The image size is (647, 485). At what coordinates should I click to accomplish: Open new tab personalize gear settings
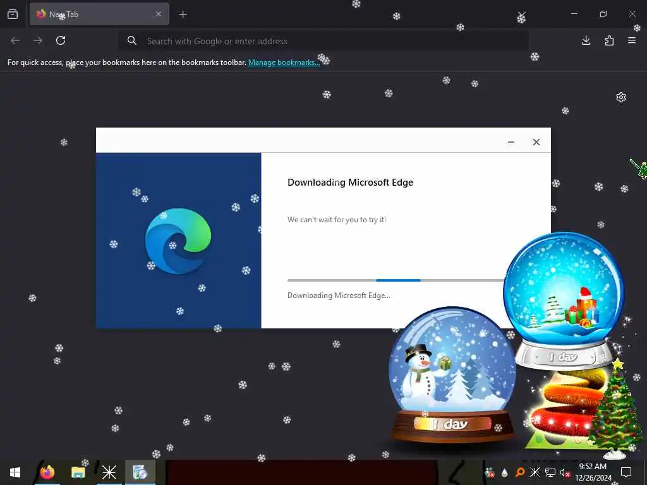[621, 97]
